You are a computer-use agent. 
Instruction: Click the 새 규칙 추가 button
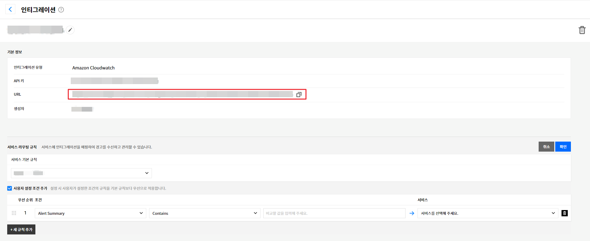(21, 229)
